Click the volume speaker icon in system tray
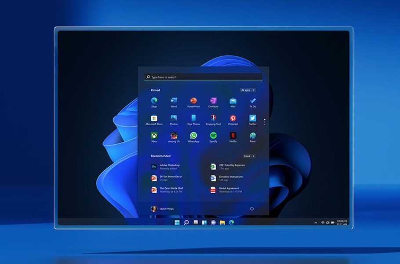This screenshot has width=400, height=264. [x=327, y=223]
